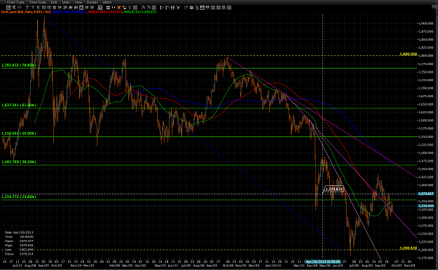The image size is (438, 270).
Task: Select the candlestick chart type icon
Action: coord(8,8)
